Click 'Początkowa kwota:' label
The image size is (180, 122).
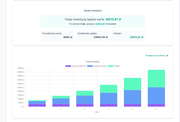coord(52,33)
